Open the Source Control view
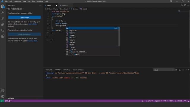This screenshot has width=190, height=107. [3, 18]
